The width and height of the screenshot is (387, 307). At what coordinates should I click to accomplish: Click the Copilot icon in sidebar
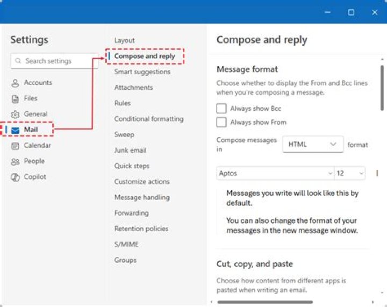point(15,177)
